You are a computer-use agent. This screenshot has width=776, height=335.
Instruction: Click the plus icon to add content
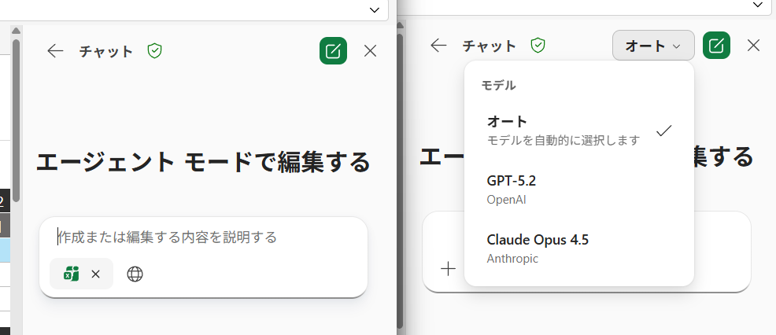pyautogui.click(x=448, y=269)
